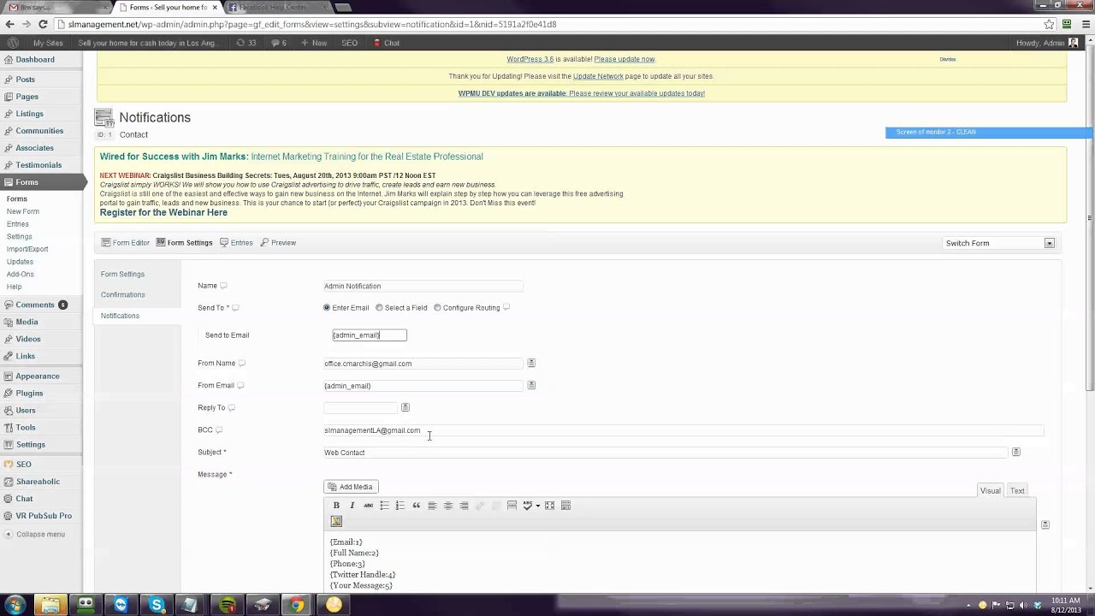Switch to the Form Editor tab
Viewport: 1095px width, 616px height.
[125, 243]
